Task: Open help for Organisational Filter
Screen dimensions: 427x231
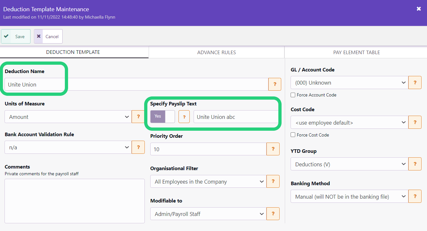Action: click(273, 181)
